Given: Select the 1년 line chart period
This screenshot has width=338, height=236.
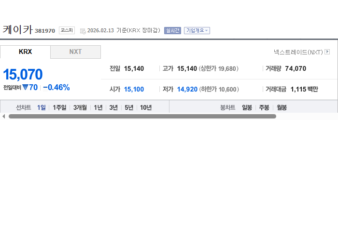Looking at the screenshot, I should pos(98,107).
